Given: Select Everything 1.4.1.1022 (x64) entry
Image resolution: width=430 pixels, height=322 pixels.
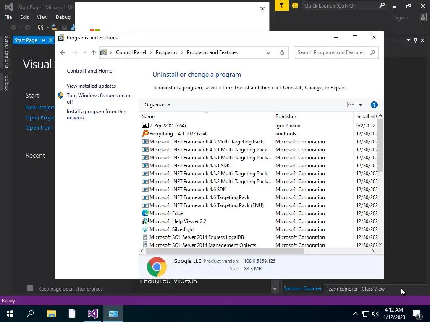Looking at the screenshot, I should (175, 133).
